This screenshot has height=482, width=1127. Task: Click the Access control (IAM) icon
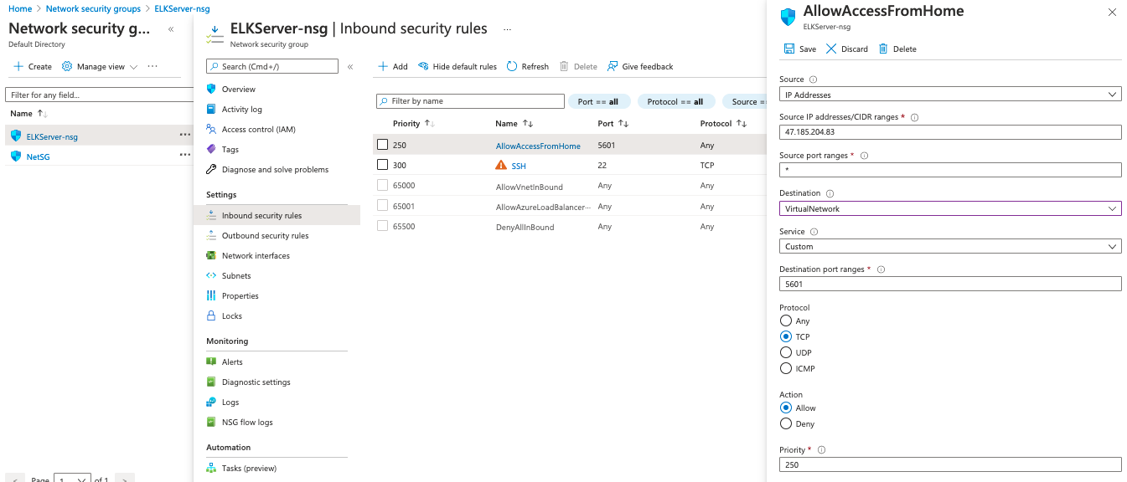(x=211, y=129)
